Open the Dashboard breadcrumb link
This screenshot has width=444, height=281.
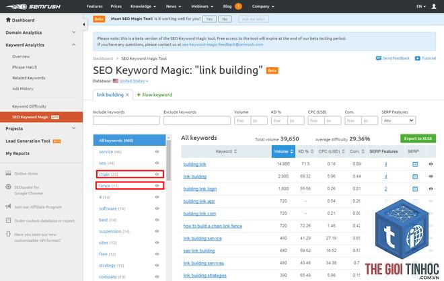[x=103, y=58]
